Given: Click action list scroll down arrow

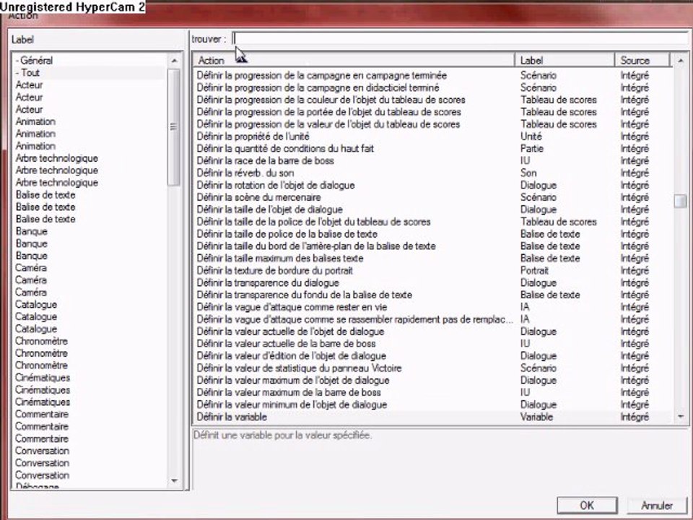Looking at the screenshot, I should [x=680, y=417].
